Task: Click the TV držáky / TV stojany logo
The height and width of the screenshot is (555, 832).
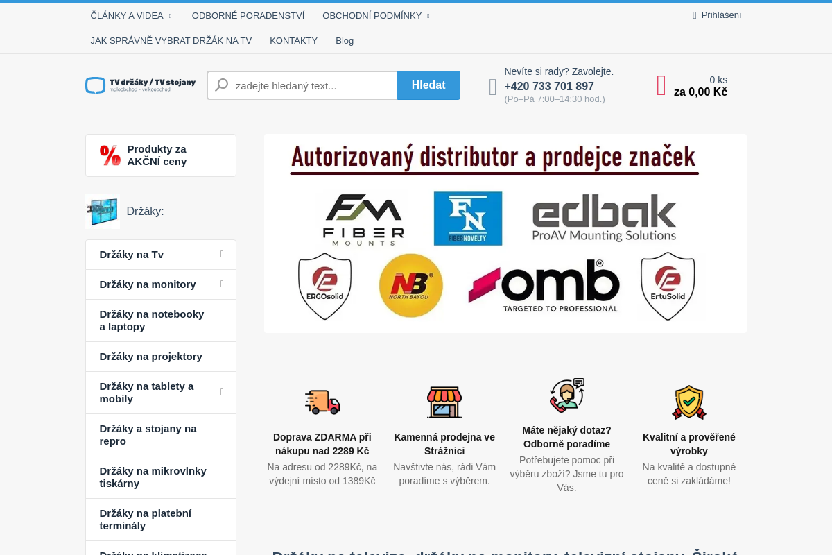Action: [x=141, y=85]
